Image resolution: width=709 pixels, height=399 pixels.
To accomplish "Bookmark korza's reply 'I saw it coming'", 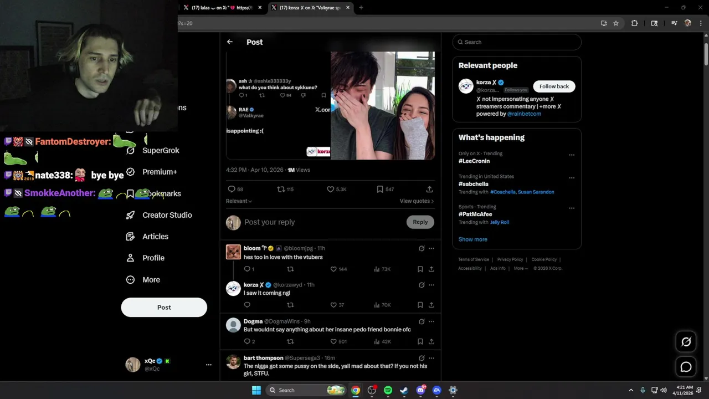I will 420,305.
